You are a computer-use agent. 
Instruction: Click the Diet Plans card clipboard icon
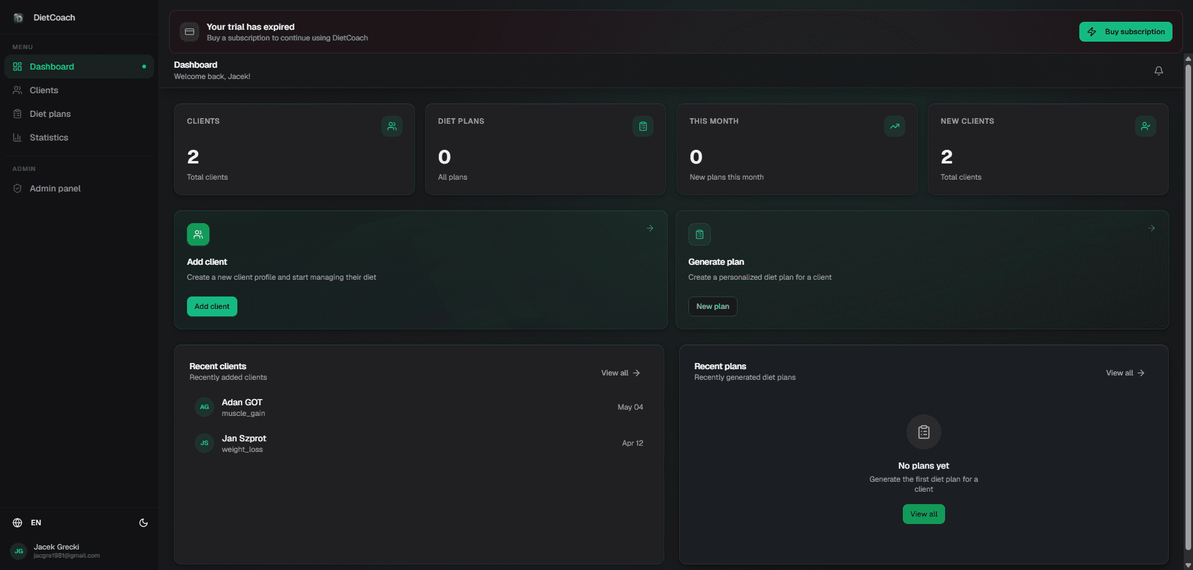tap(643, 126)
